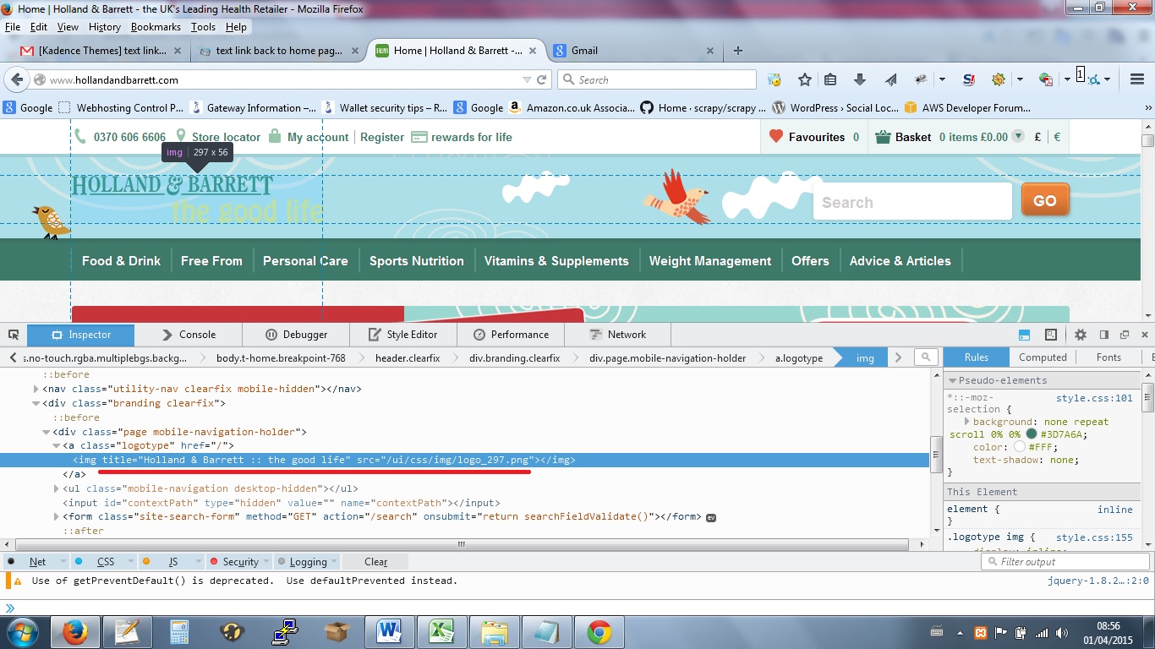Image resolution: width=1155 pixels, height=649 pixels.
Task: Open the DevTools settings gear icon
Action: point(1081,335)
